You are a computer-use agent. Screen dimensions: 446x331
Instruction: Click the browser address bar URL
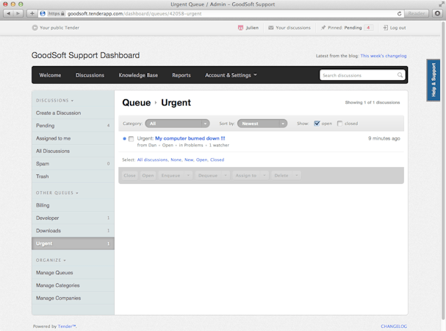(x=134, y=13)
